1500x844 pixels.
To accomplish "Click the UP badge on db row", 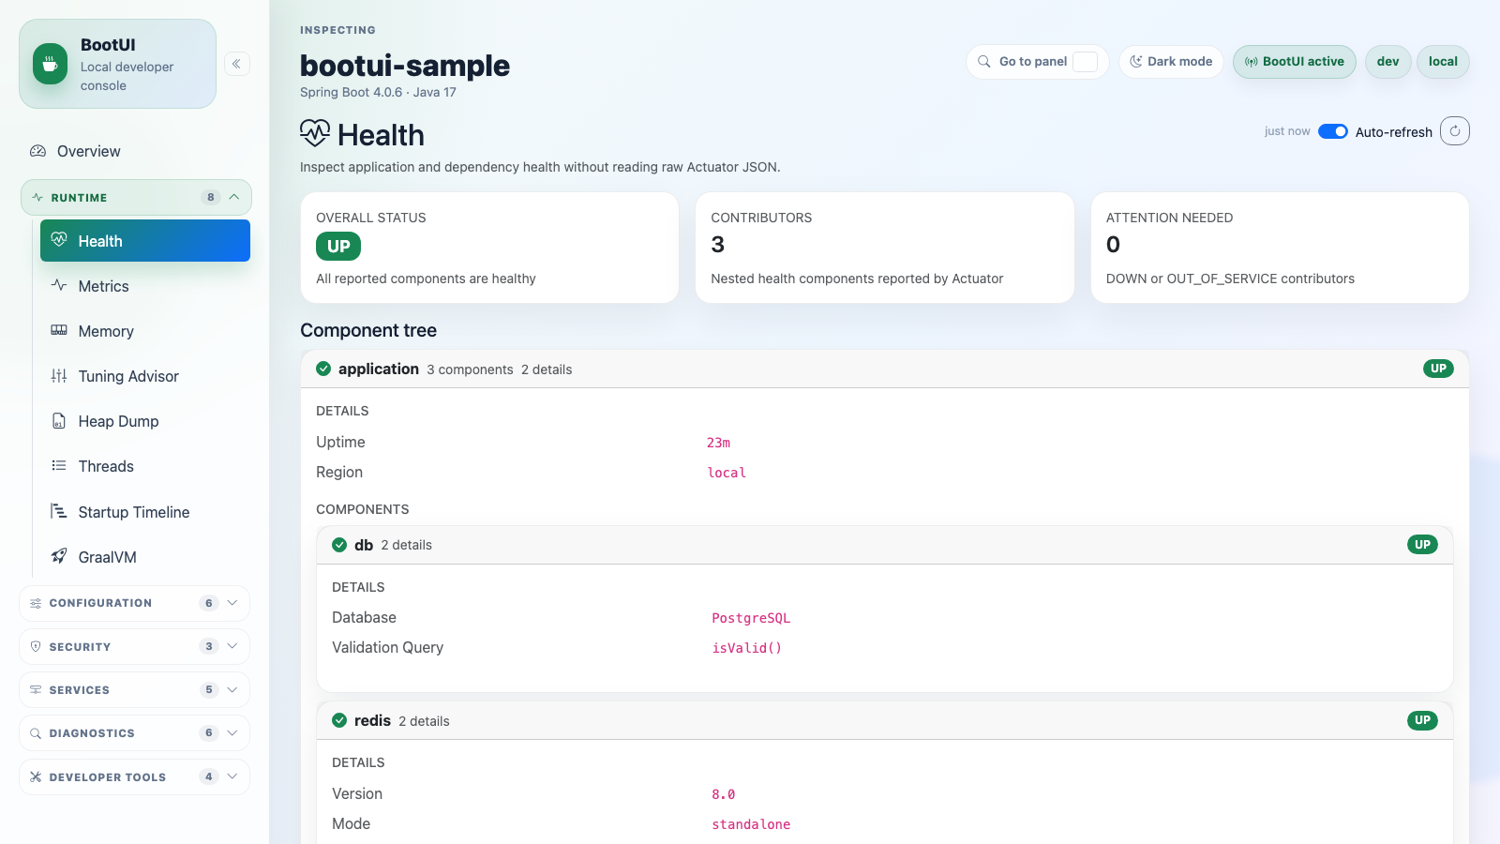I will (x=1422, y=545).
